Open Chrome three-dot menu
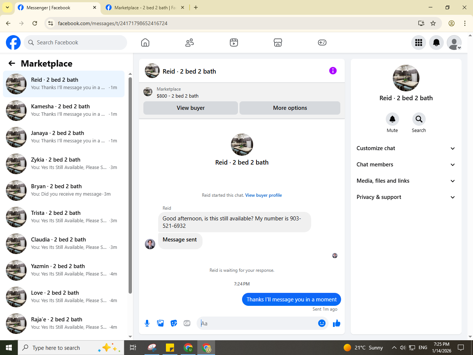The height and width of the screenshot is (355, 473). (465, 23)
